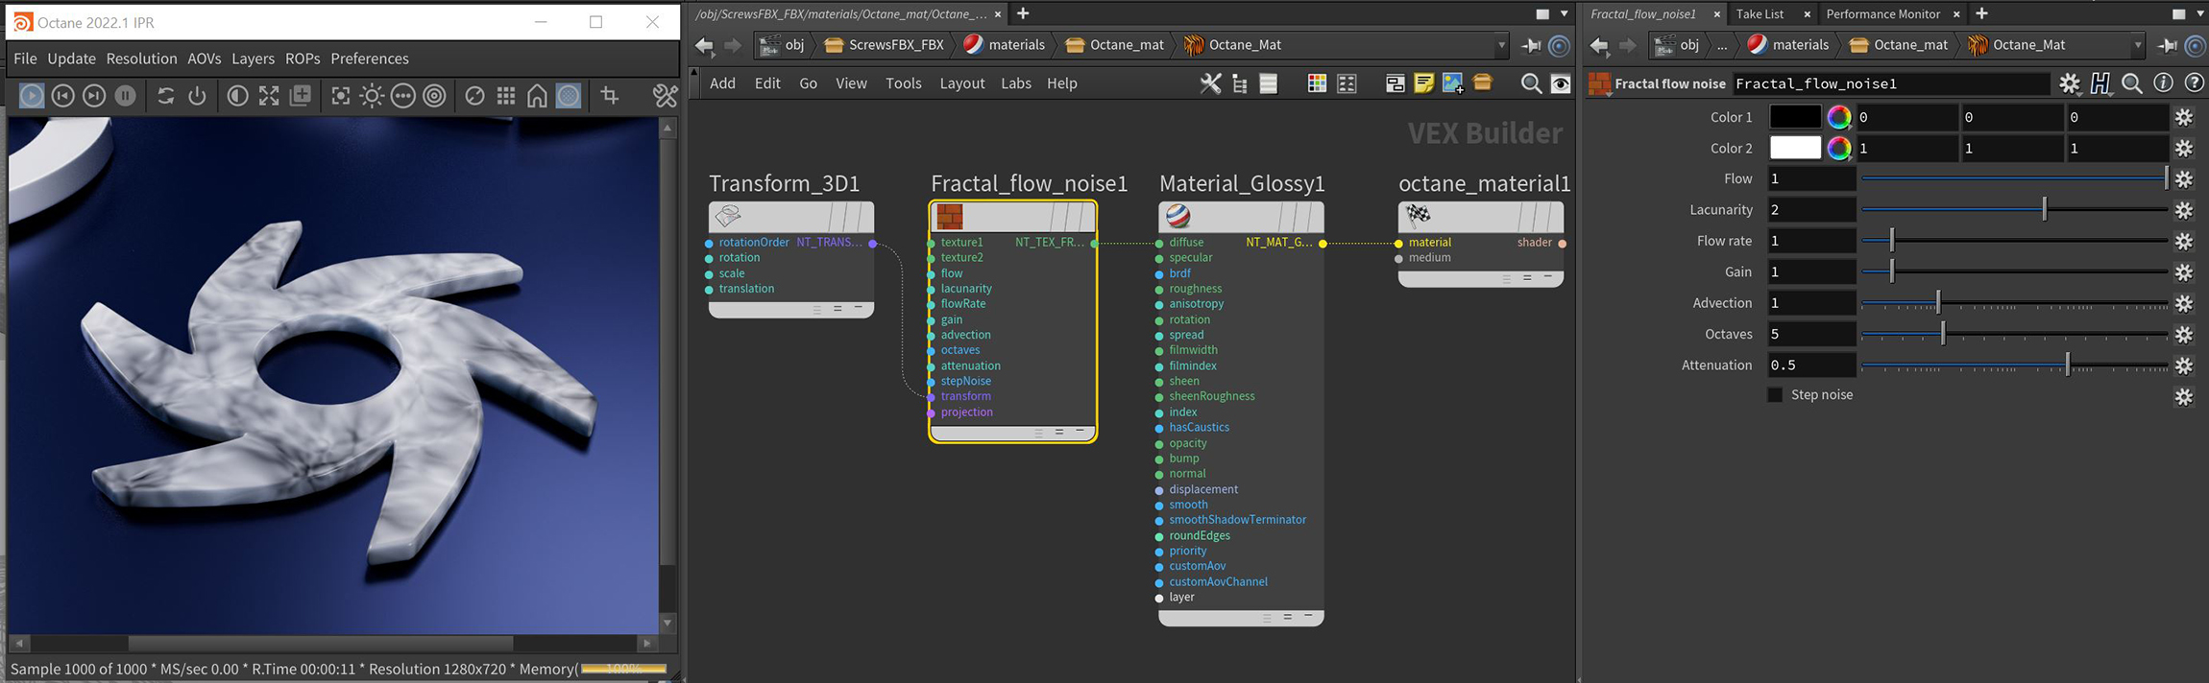This screenshot has height=683, width=2209.
Task: Add a sticky note in the network editor
Action: pos(1423,83)
